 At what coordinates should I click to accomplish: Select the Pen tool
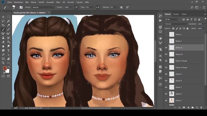click(x=3, y=54)
